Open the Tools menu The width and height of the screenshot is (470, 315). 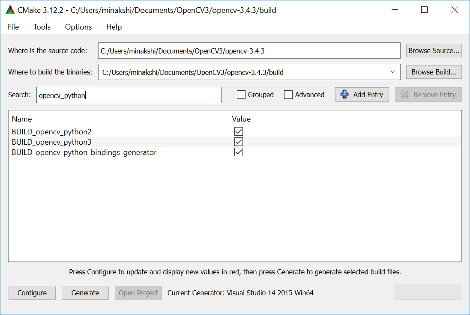pos(42,27)
